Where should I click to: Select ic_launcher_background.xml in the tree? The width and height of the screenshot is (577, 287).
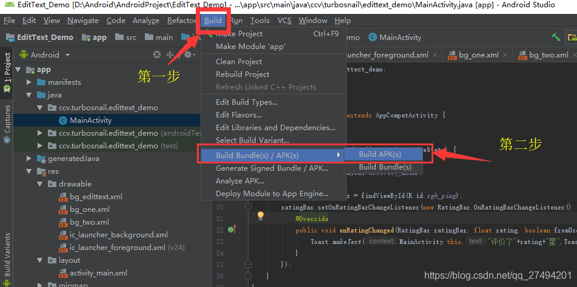coord(119,235)
